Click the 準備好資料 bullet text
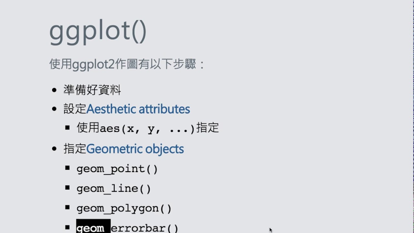Image resolution: width=414 pixels, height=233 pixels. coord(92,90)
